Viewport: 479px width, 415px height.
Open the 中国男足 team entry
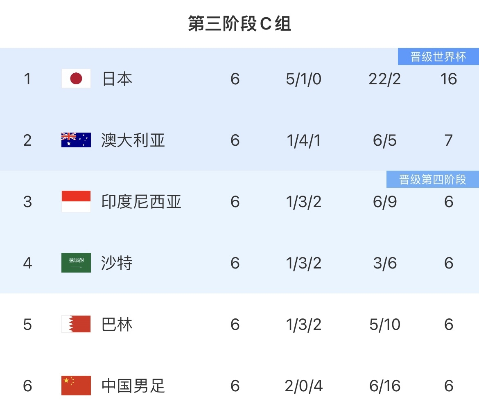click(133, 386)
